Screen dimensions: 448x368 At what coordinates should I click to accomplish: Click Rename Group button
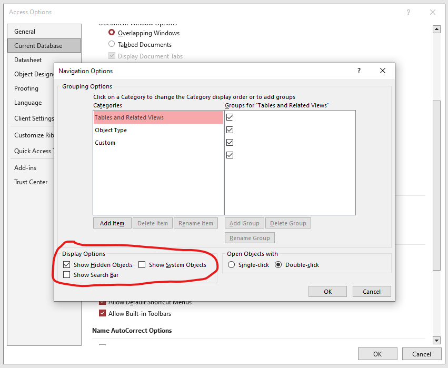click(250, 238)
